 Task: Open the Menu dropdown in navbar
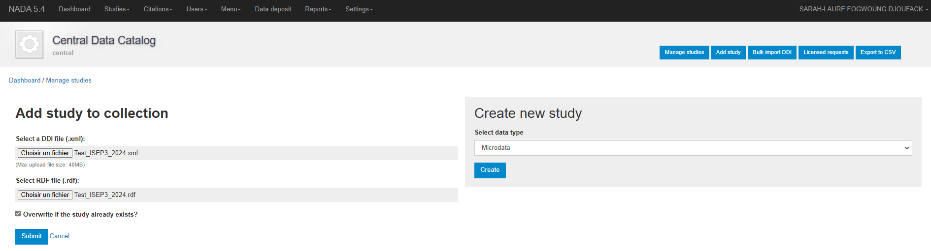231,9
